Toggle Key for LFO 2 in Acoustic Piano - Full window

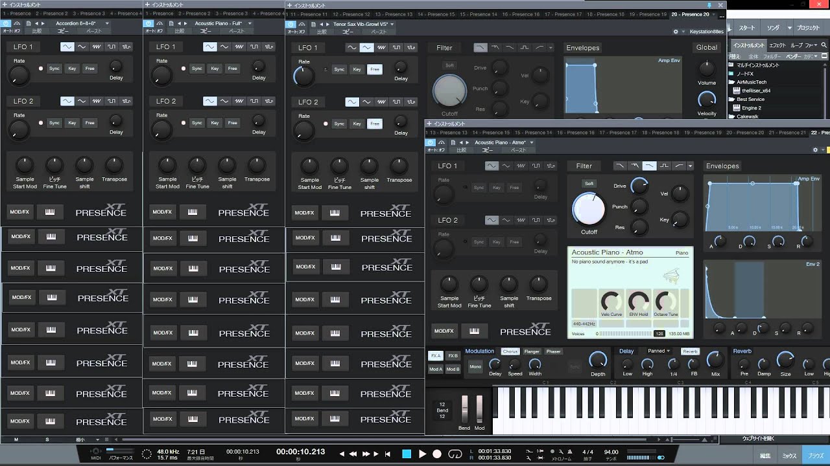coord(215,122)
